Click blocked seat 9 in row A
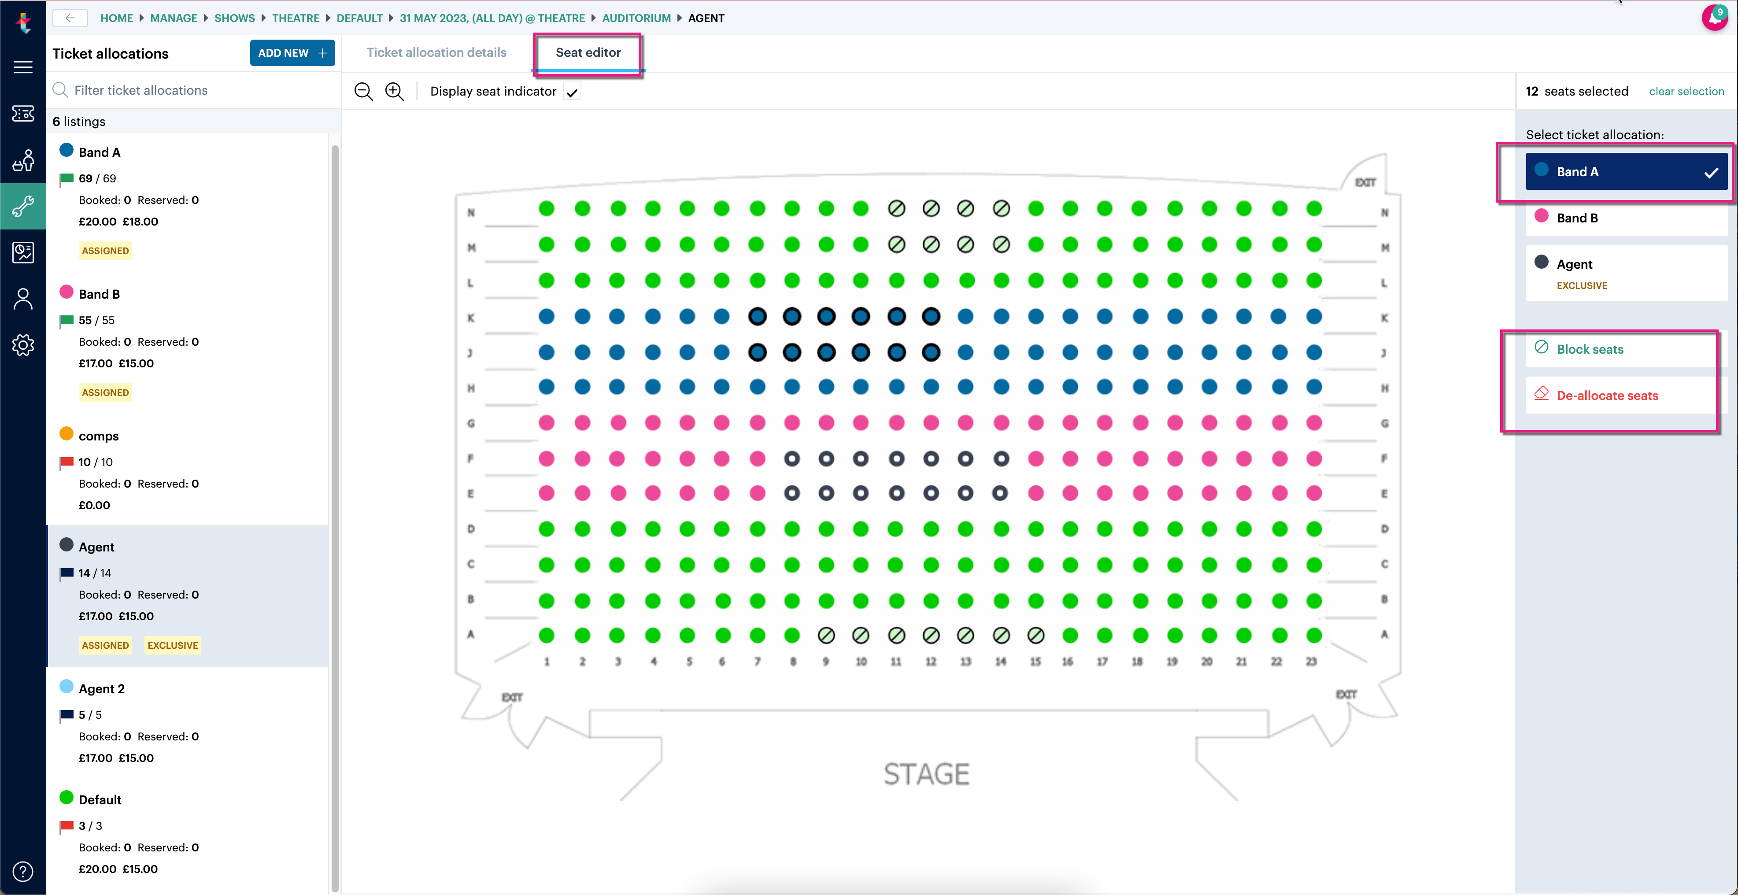Screen dimensions: 1738x895 coord(826,635)
